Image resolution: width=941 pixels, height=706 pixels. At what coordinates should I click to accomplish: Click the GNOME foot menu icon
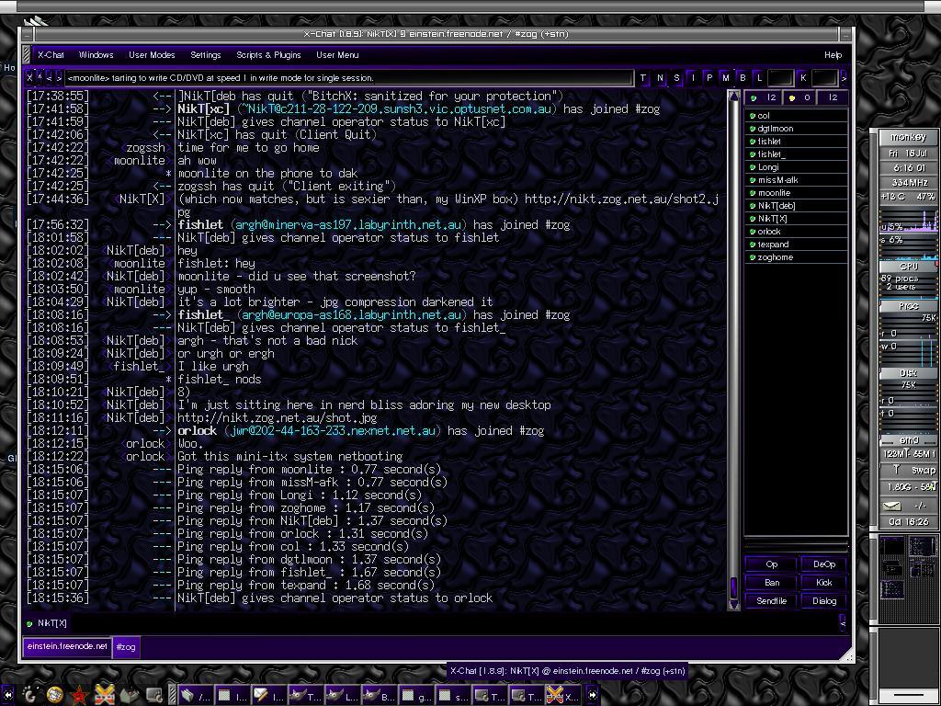point(29,695)
